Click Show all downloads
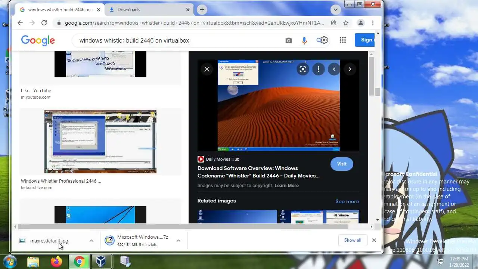Image resolution: width=478 pixels, height=269 pixels. click(x=353, y=240)
